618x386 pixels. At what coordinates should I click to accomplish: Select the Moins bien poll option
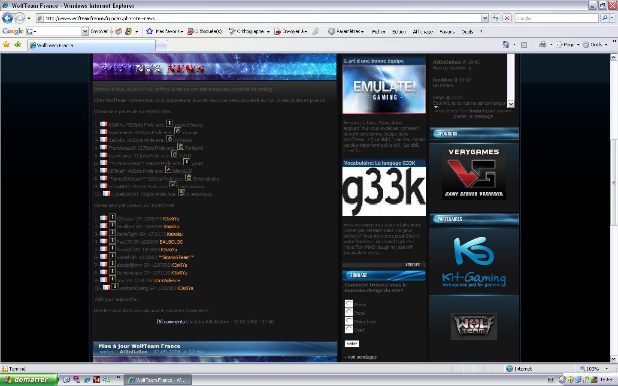(x=349, y=321)
